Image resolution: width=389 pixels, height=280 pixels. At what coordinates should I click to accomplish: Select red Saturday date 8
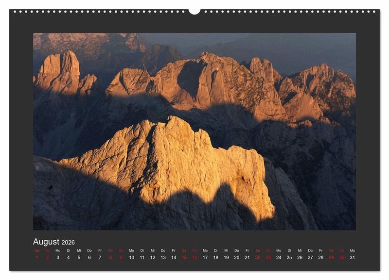coord(110,257)
